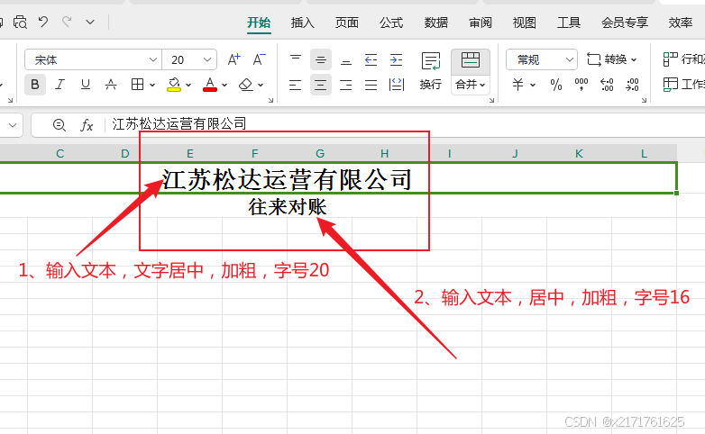This screenshot has height=434, width=705.
Task: Open the 页面 tab
Action: click(347, 23)
